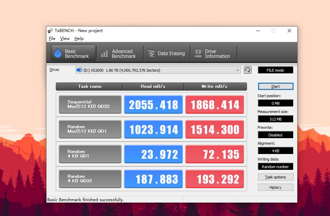Open benchmark History
The height and width of the screenshot is (216, 330).
click(276, 187)
